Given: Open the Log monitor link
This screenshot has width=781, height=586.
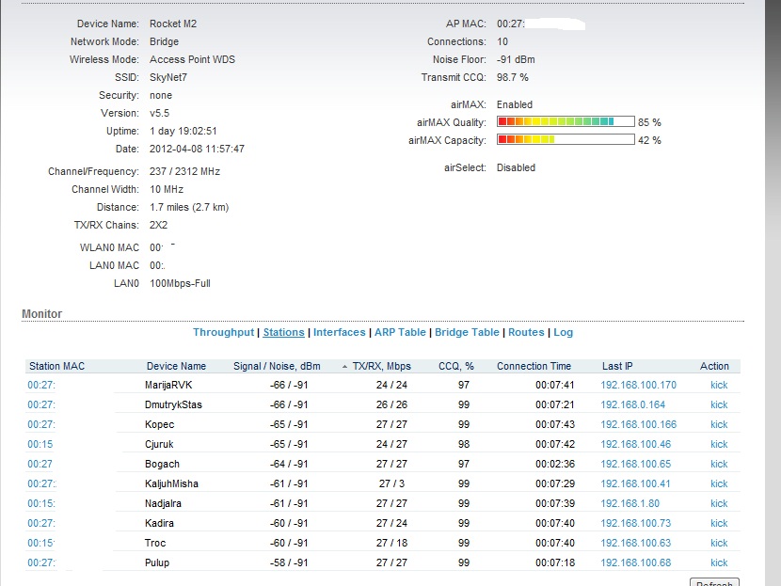Looking at the screenshot, I should click(x=563, y=332).
